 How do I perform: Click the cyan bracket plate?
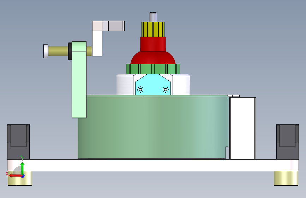(153, 85)
